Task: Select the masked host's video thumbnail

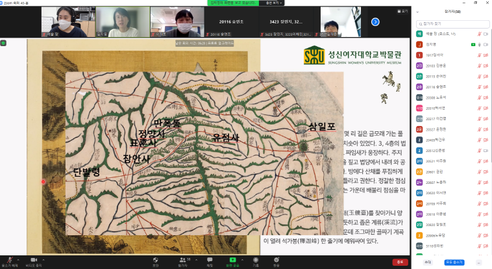Action: [x=68, y=22]
